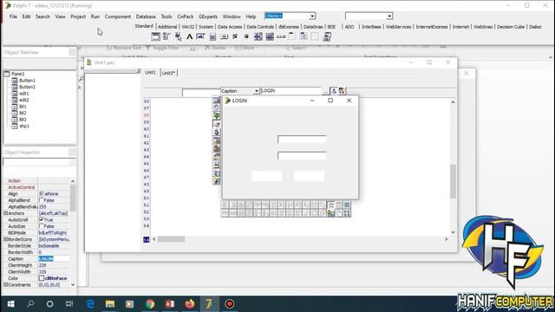This screenshot has height=312, width=555.
Task: Choose the Button (OK) component icon
Action: [x=224, y=36]
